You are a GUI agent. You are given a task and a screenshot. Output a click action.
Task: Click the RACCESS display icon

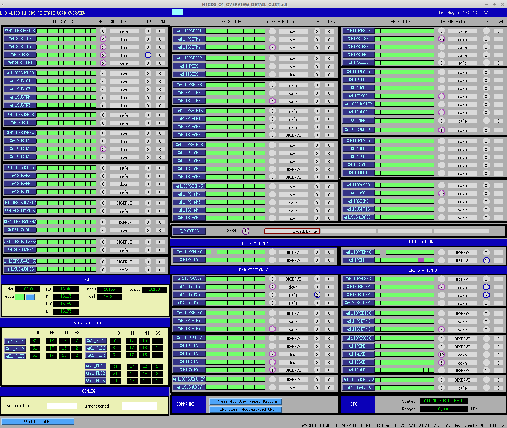point(181,231)
